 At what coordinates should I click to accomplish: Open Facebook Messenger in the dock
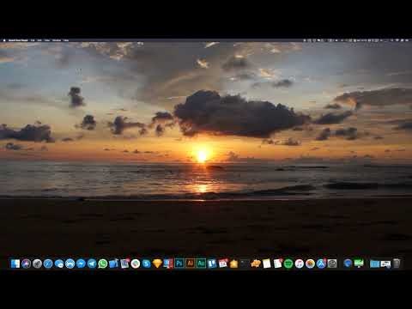[x=81, y=264]
